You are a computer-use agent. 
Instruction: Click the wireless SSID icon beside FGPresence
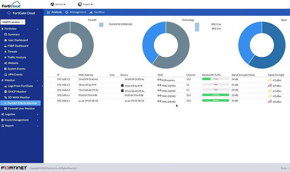(159, 80)
